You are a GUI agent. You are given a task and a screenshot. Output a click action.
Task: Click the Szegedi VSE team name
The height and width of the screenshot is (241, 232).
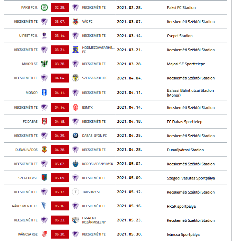28,178
